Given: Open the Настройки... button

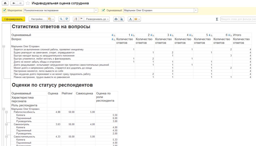Looking at the screenshot, I should pos(38,19).
